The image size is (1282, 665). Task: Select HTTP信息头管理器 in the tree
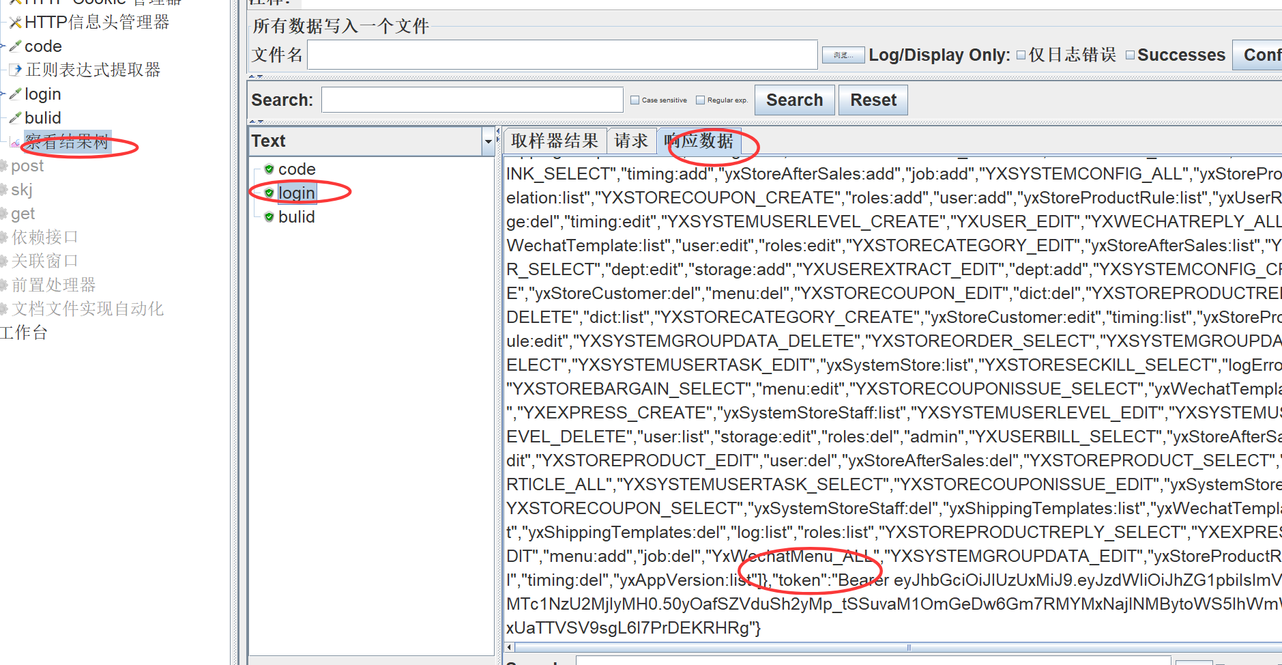pos(97,23)
